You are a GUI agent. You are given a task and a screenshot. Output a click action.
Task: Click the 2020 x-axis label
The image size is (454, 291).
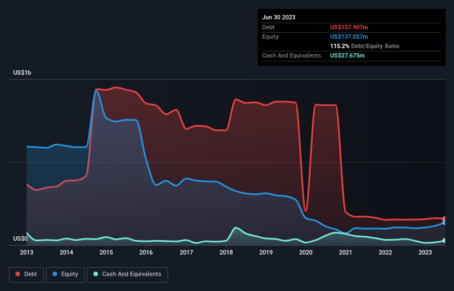pos(306,252)
